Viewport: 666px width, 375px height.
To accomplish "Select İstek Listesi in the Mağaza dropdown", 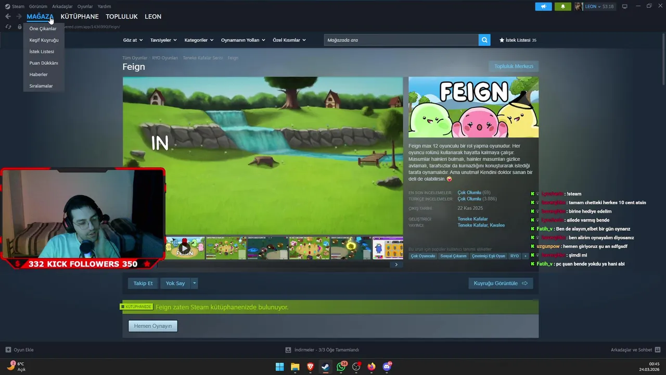I will (42, 52).
